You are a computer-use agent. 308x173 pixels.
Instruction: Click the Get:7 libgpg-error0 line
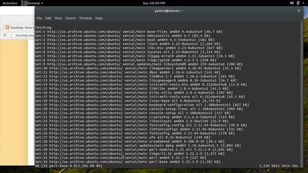pos(135,56)
